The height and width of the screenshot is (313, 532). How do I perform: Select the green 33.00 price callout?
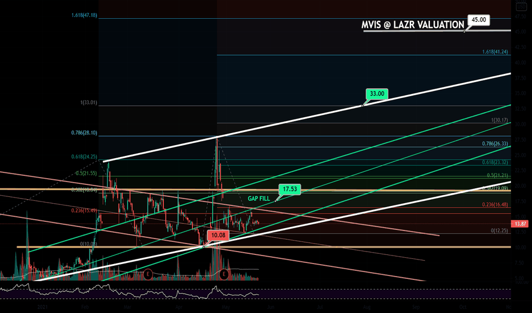click(377, 94)
